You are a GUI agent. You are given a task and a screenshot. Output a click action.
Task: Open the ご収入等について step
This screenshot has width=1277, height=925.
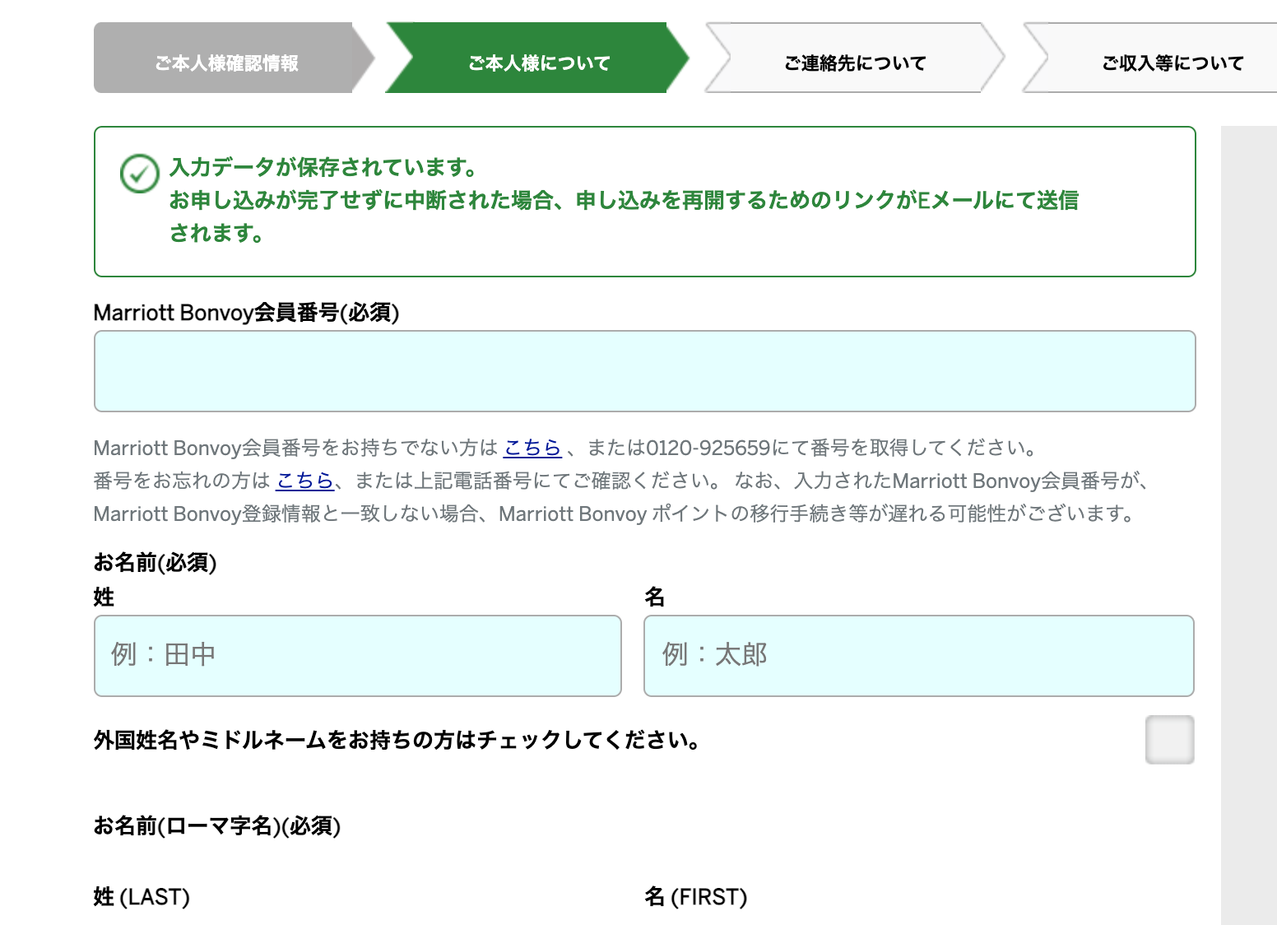[1172, 63]
